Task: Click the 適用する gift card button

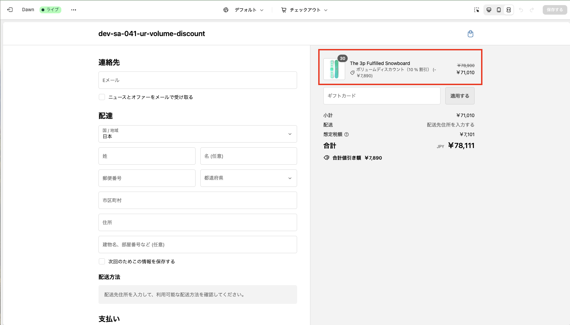Action: 460,96
